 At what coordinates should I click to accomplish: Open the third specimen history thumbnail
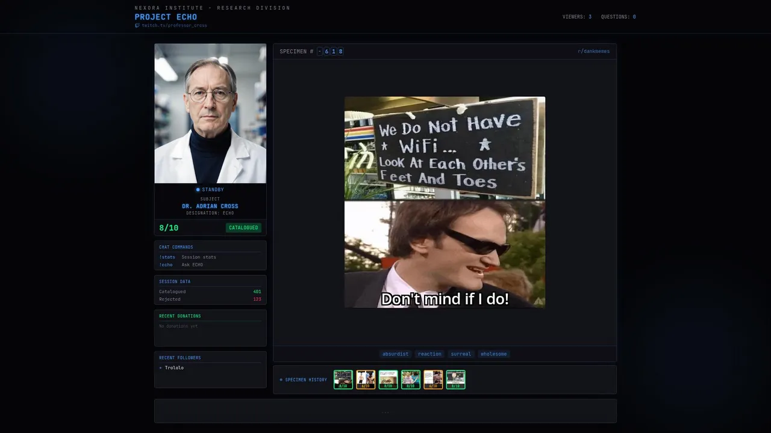(x=388, y=379)
